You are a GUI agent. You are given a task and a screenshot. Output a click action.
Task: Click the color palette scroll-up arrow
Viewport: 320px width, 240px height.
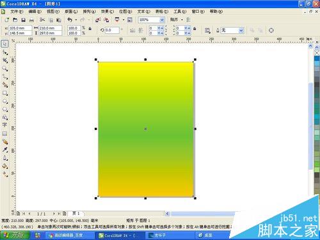(317, 47)
